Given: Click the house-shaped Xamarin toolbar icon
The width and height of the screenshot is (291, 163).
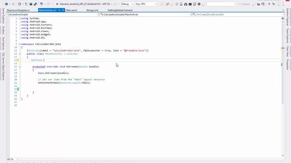Looking at the screenshot, I should (186, 4).
